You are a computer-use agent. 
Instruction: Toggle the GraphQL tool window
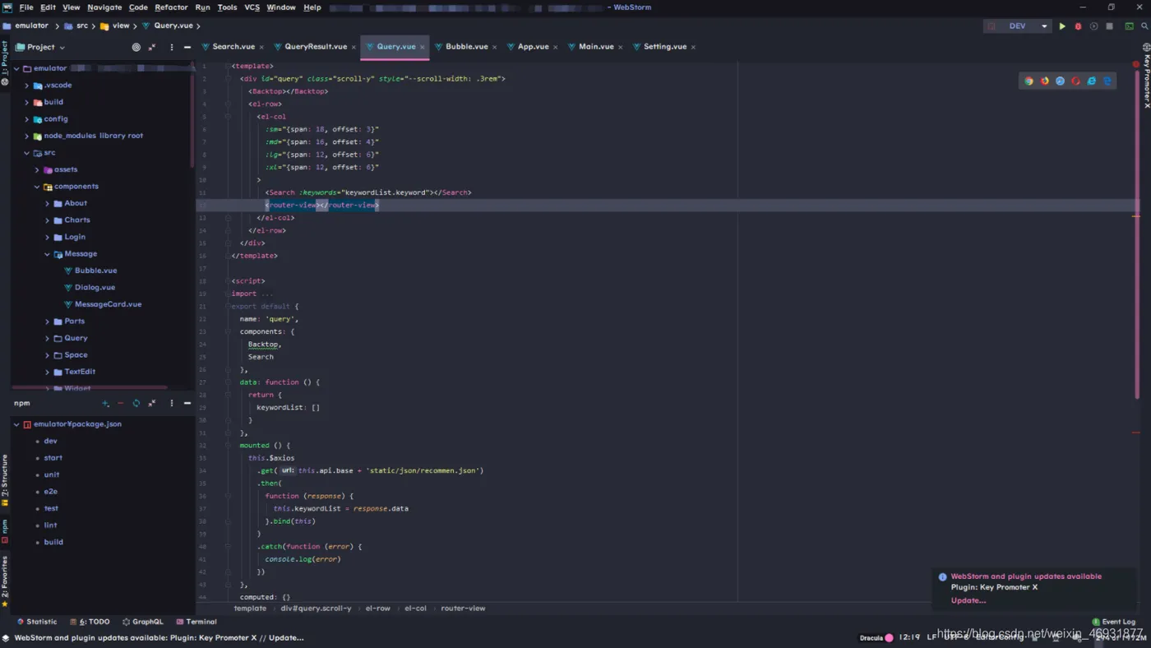[143, 622]
